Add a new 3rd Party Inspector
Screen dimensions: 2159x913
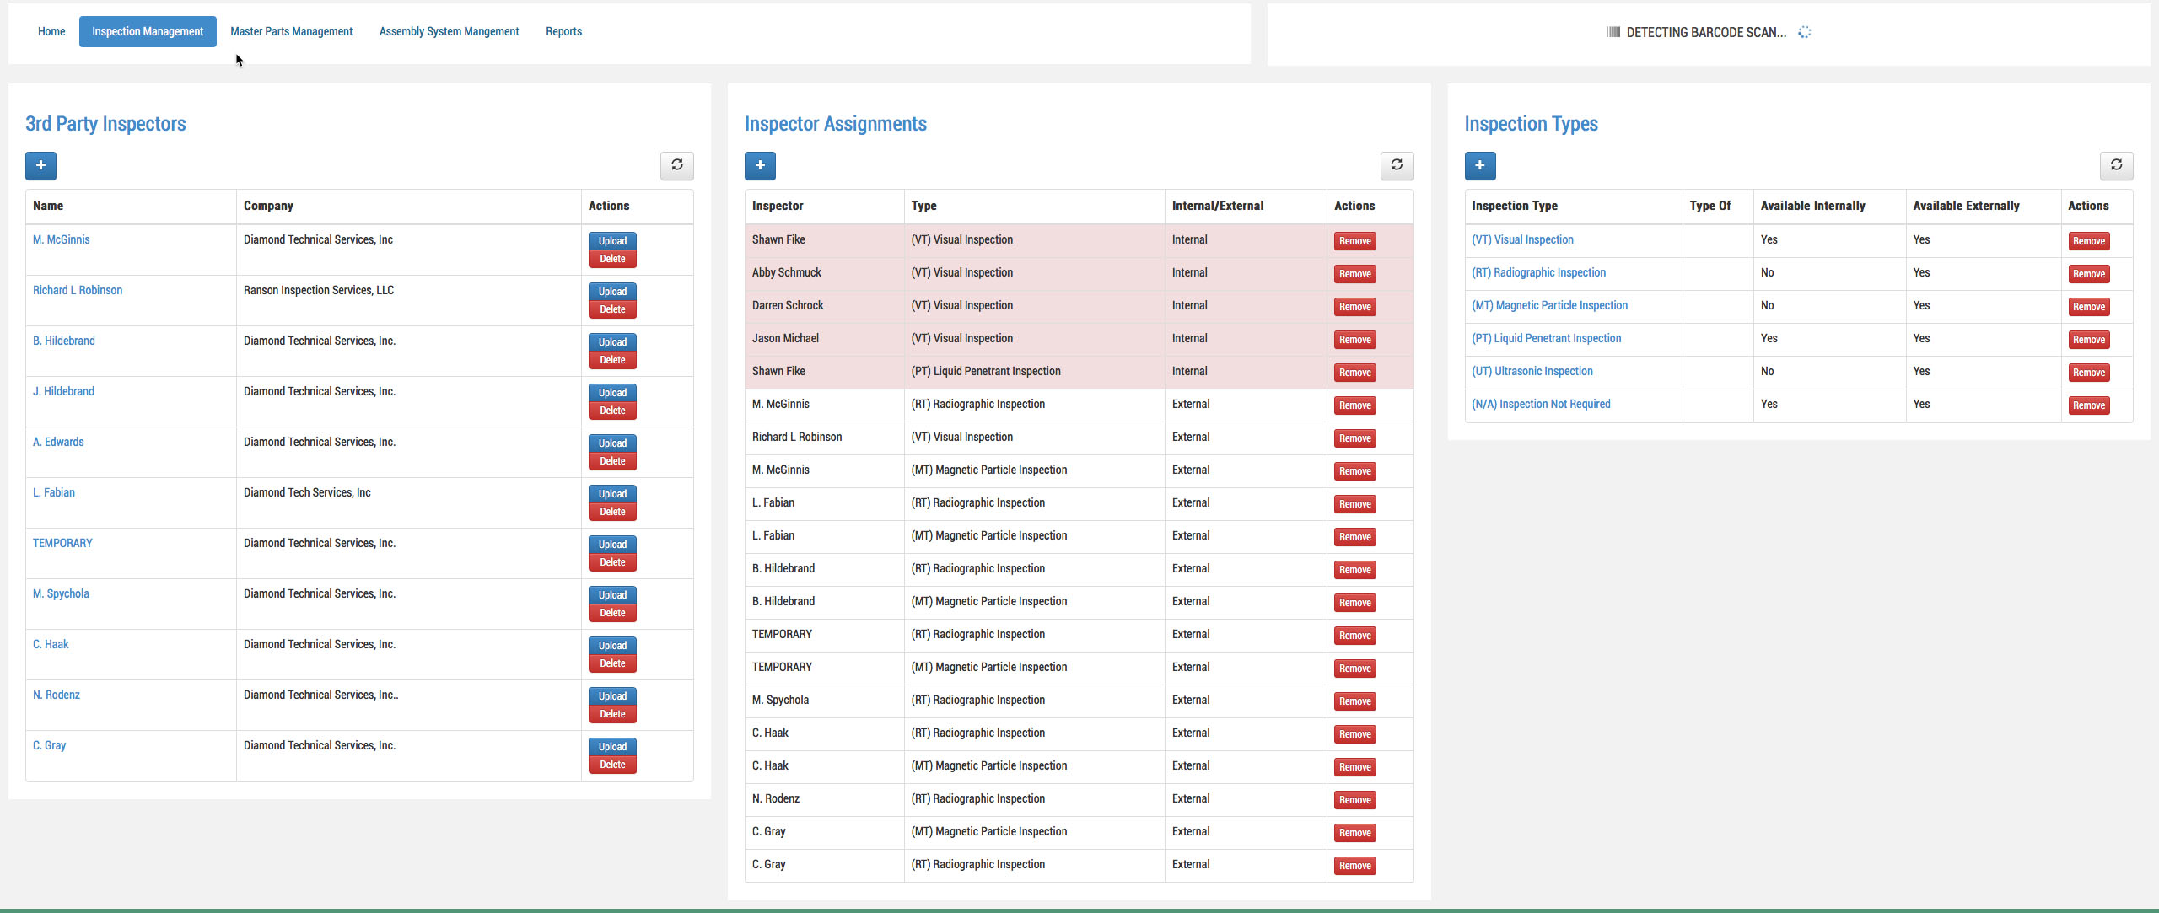tap(40, 166)
